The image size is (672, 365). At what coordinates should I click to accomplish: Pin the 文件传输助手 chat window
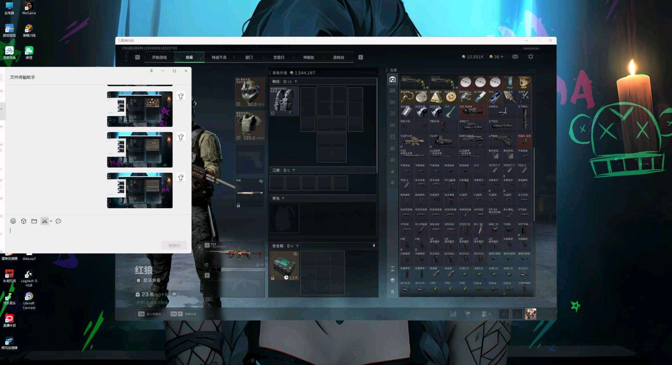coord(151,71)
